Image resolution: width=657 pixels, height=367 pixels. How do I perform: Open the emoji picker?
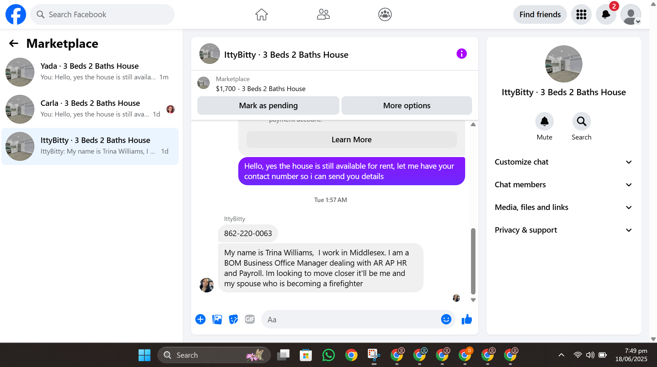446,319
